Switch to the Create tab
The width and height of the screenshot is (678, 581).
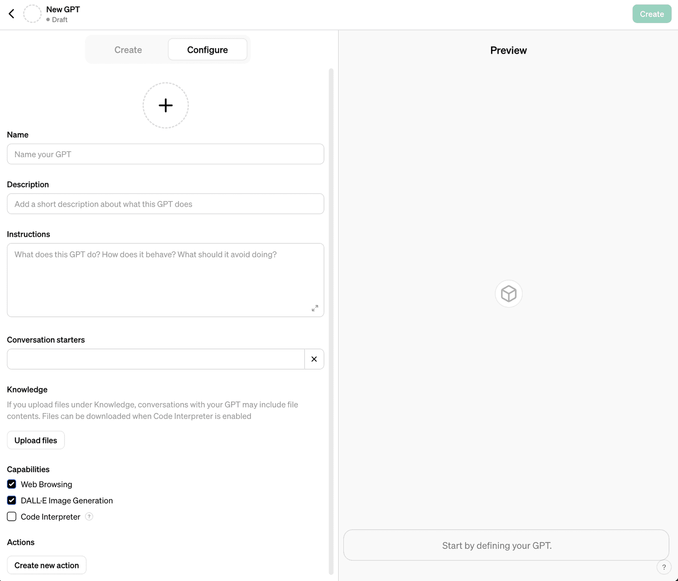(128, 49)
